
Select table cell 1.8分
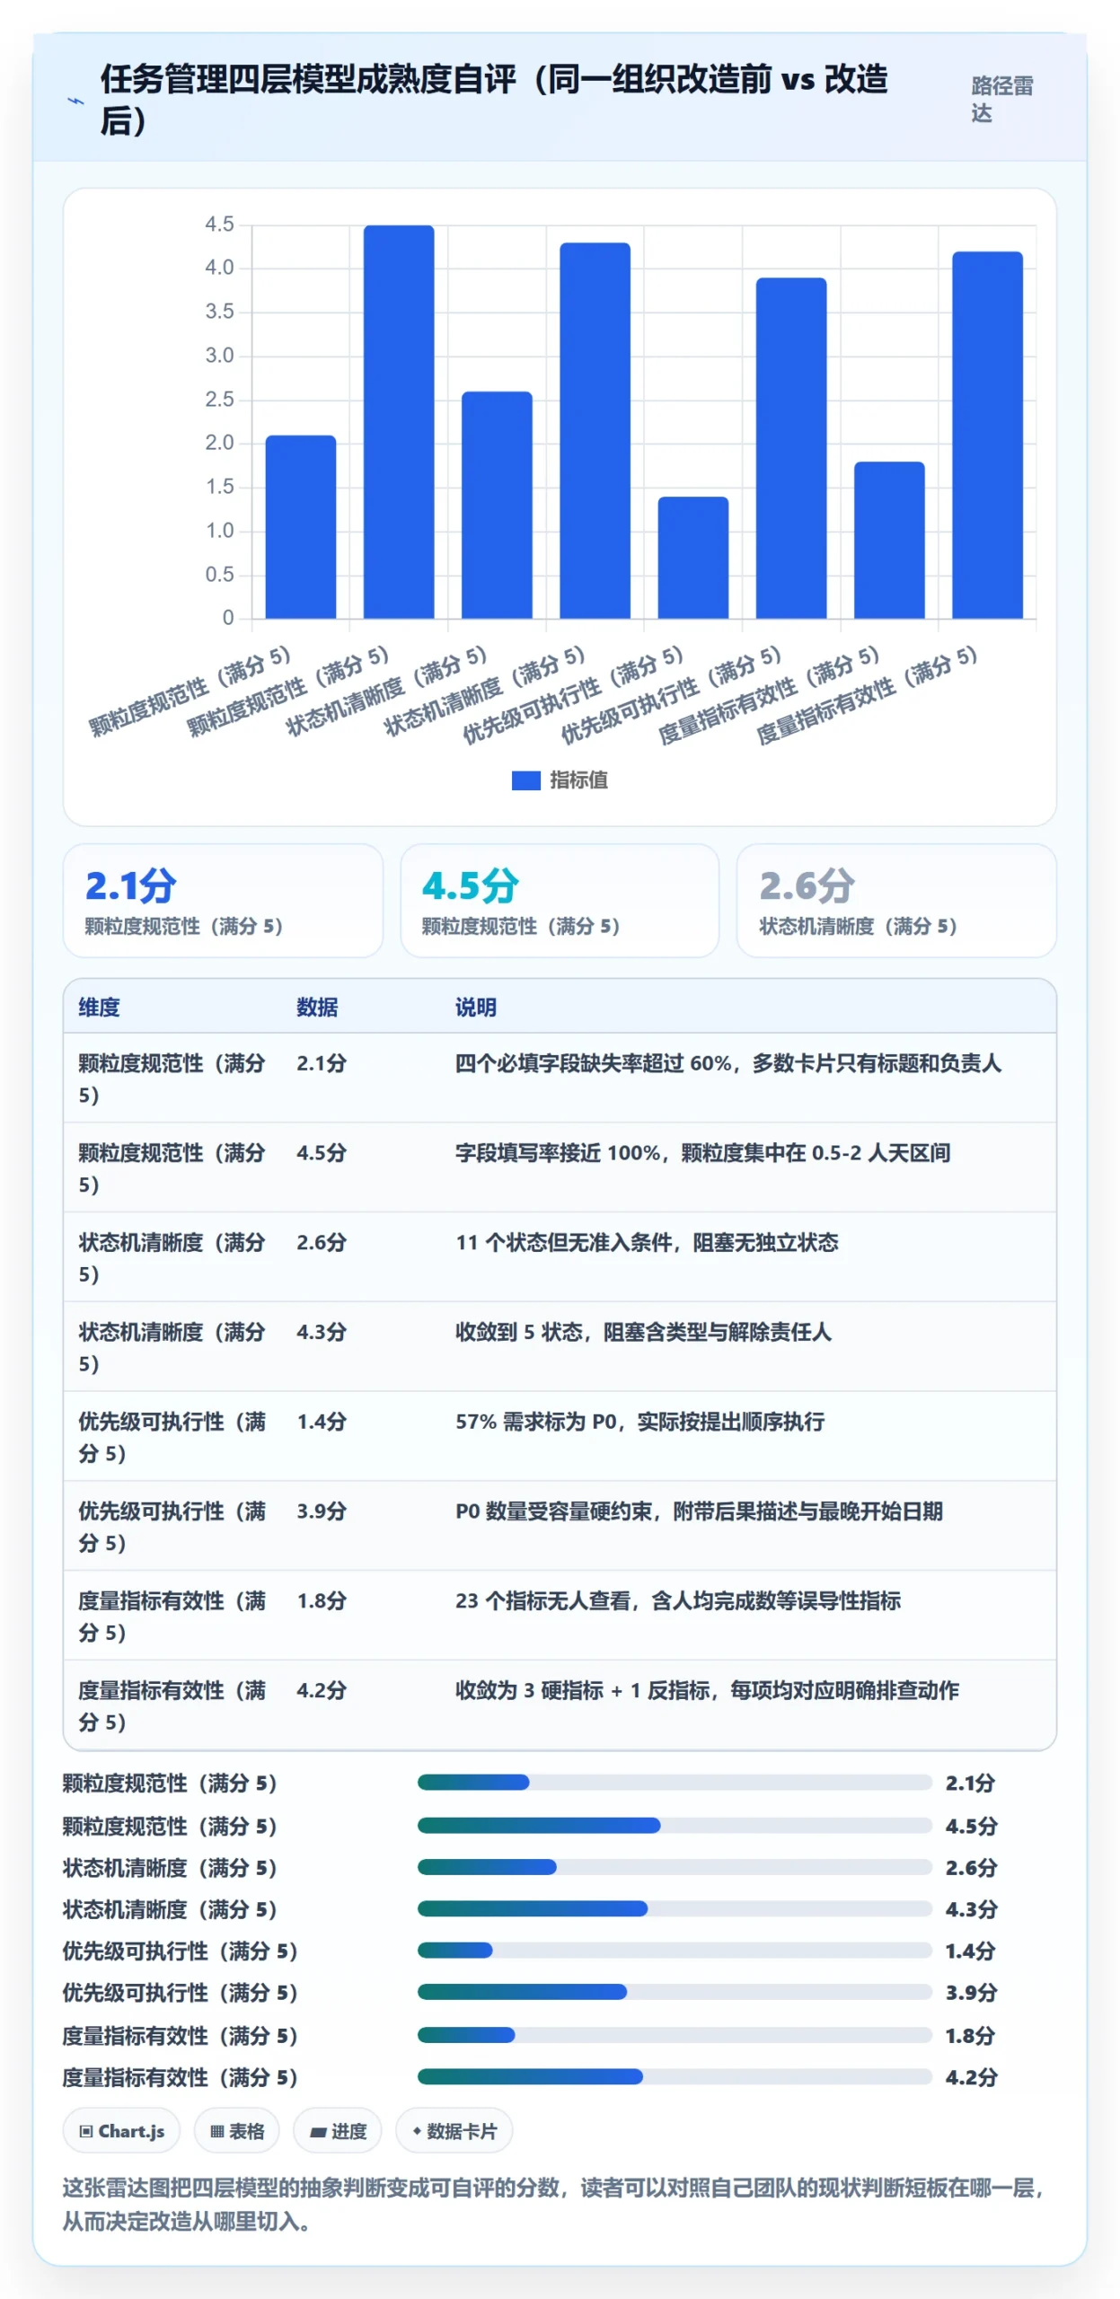point(322,1600)
